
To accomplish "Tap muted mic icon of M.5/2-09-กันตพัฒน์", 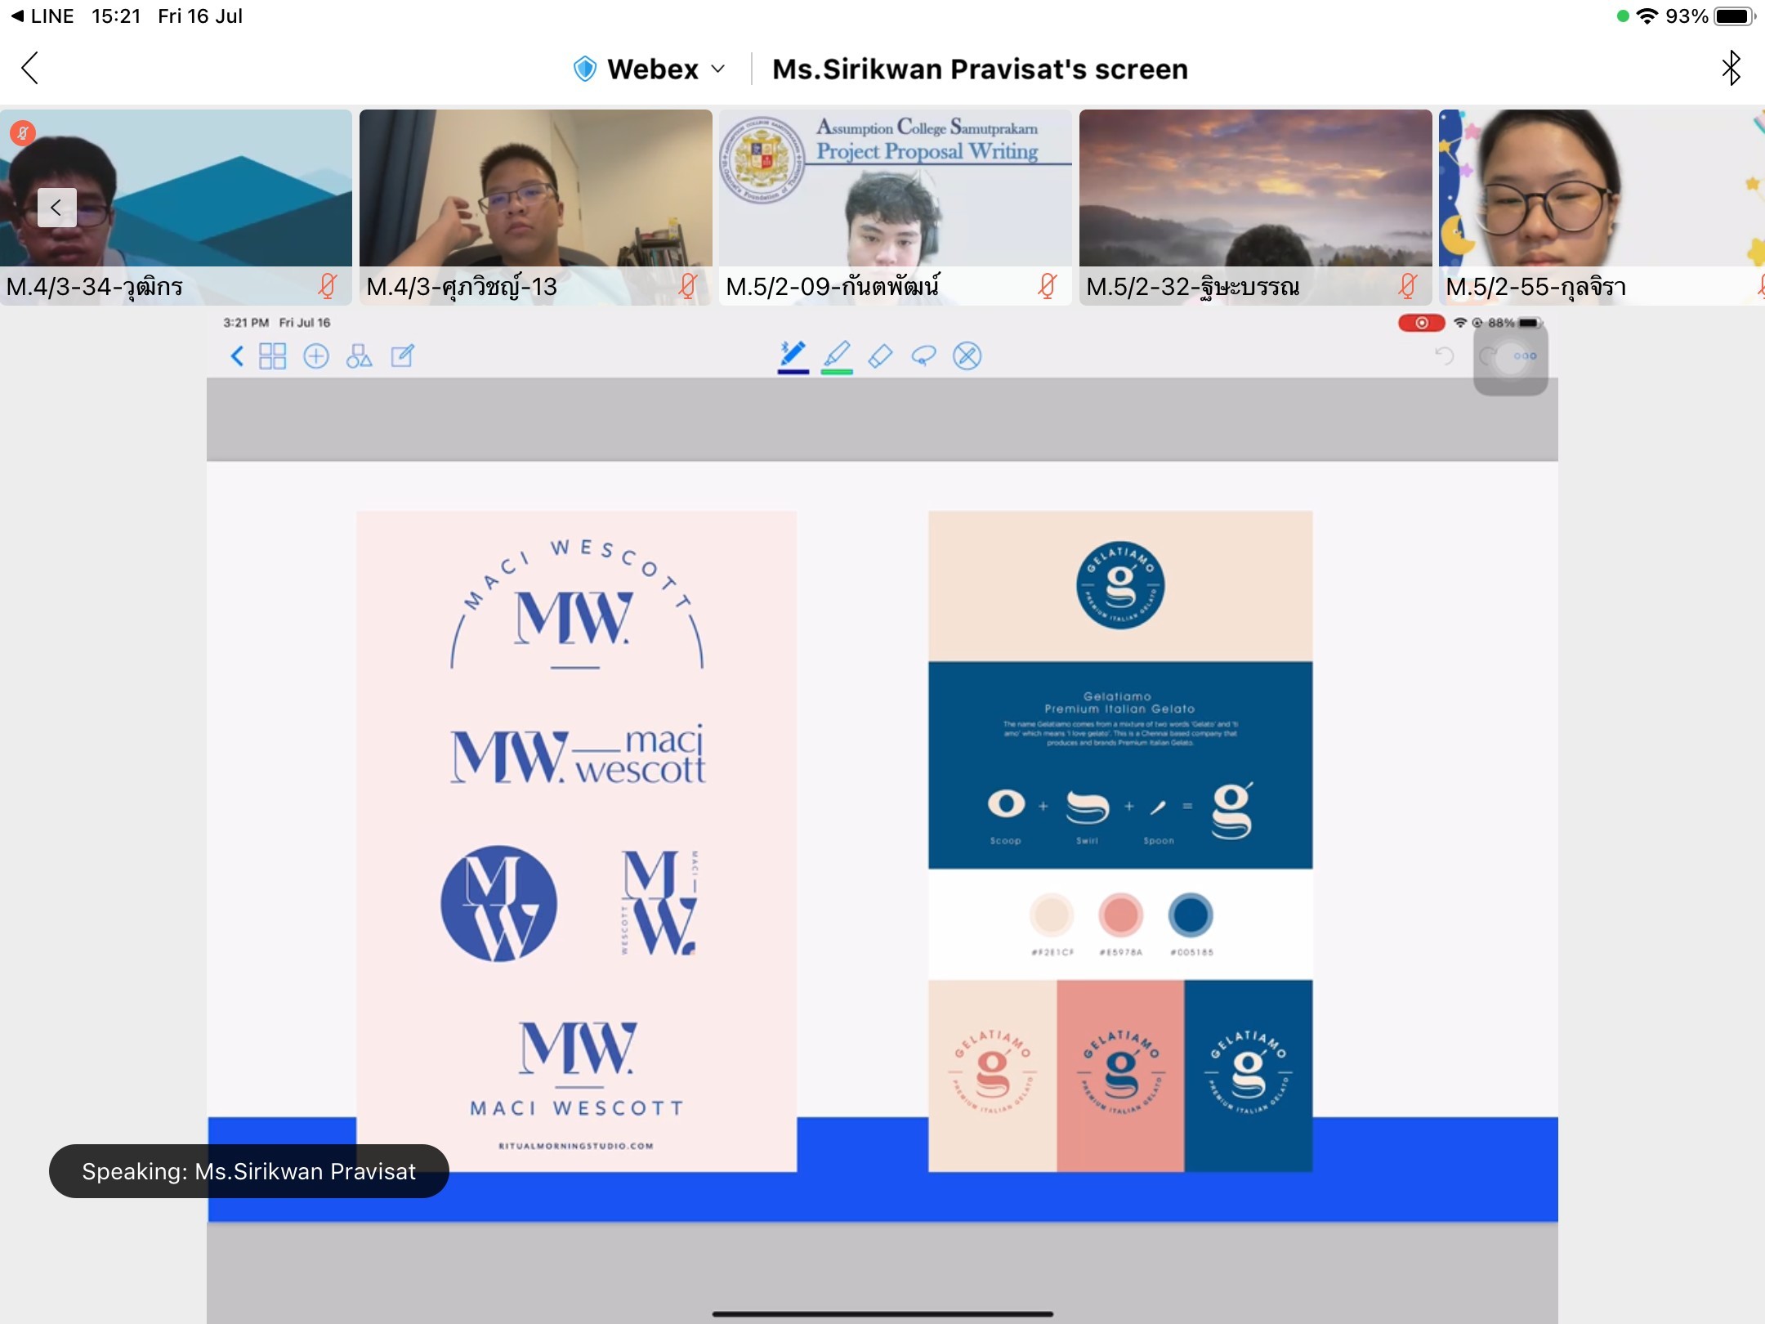I will tap(1048, 286).
